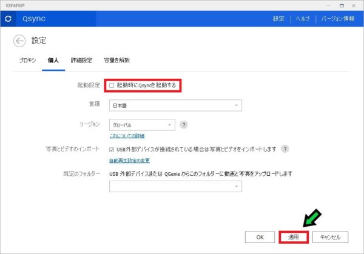Viewport: 364px width, 254px height.
Task: Open バージョン情報 in the header
Action: coord(338,19)
